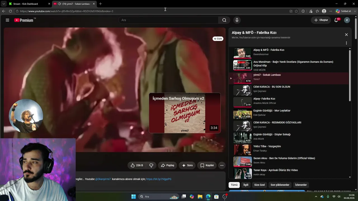This screenshot has height=201, width=358.
Task: Close the Fabrika Kızı mix panel
Action: 346,35
